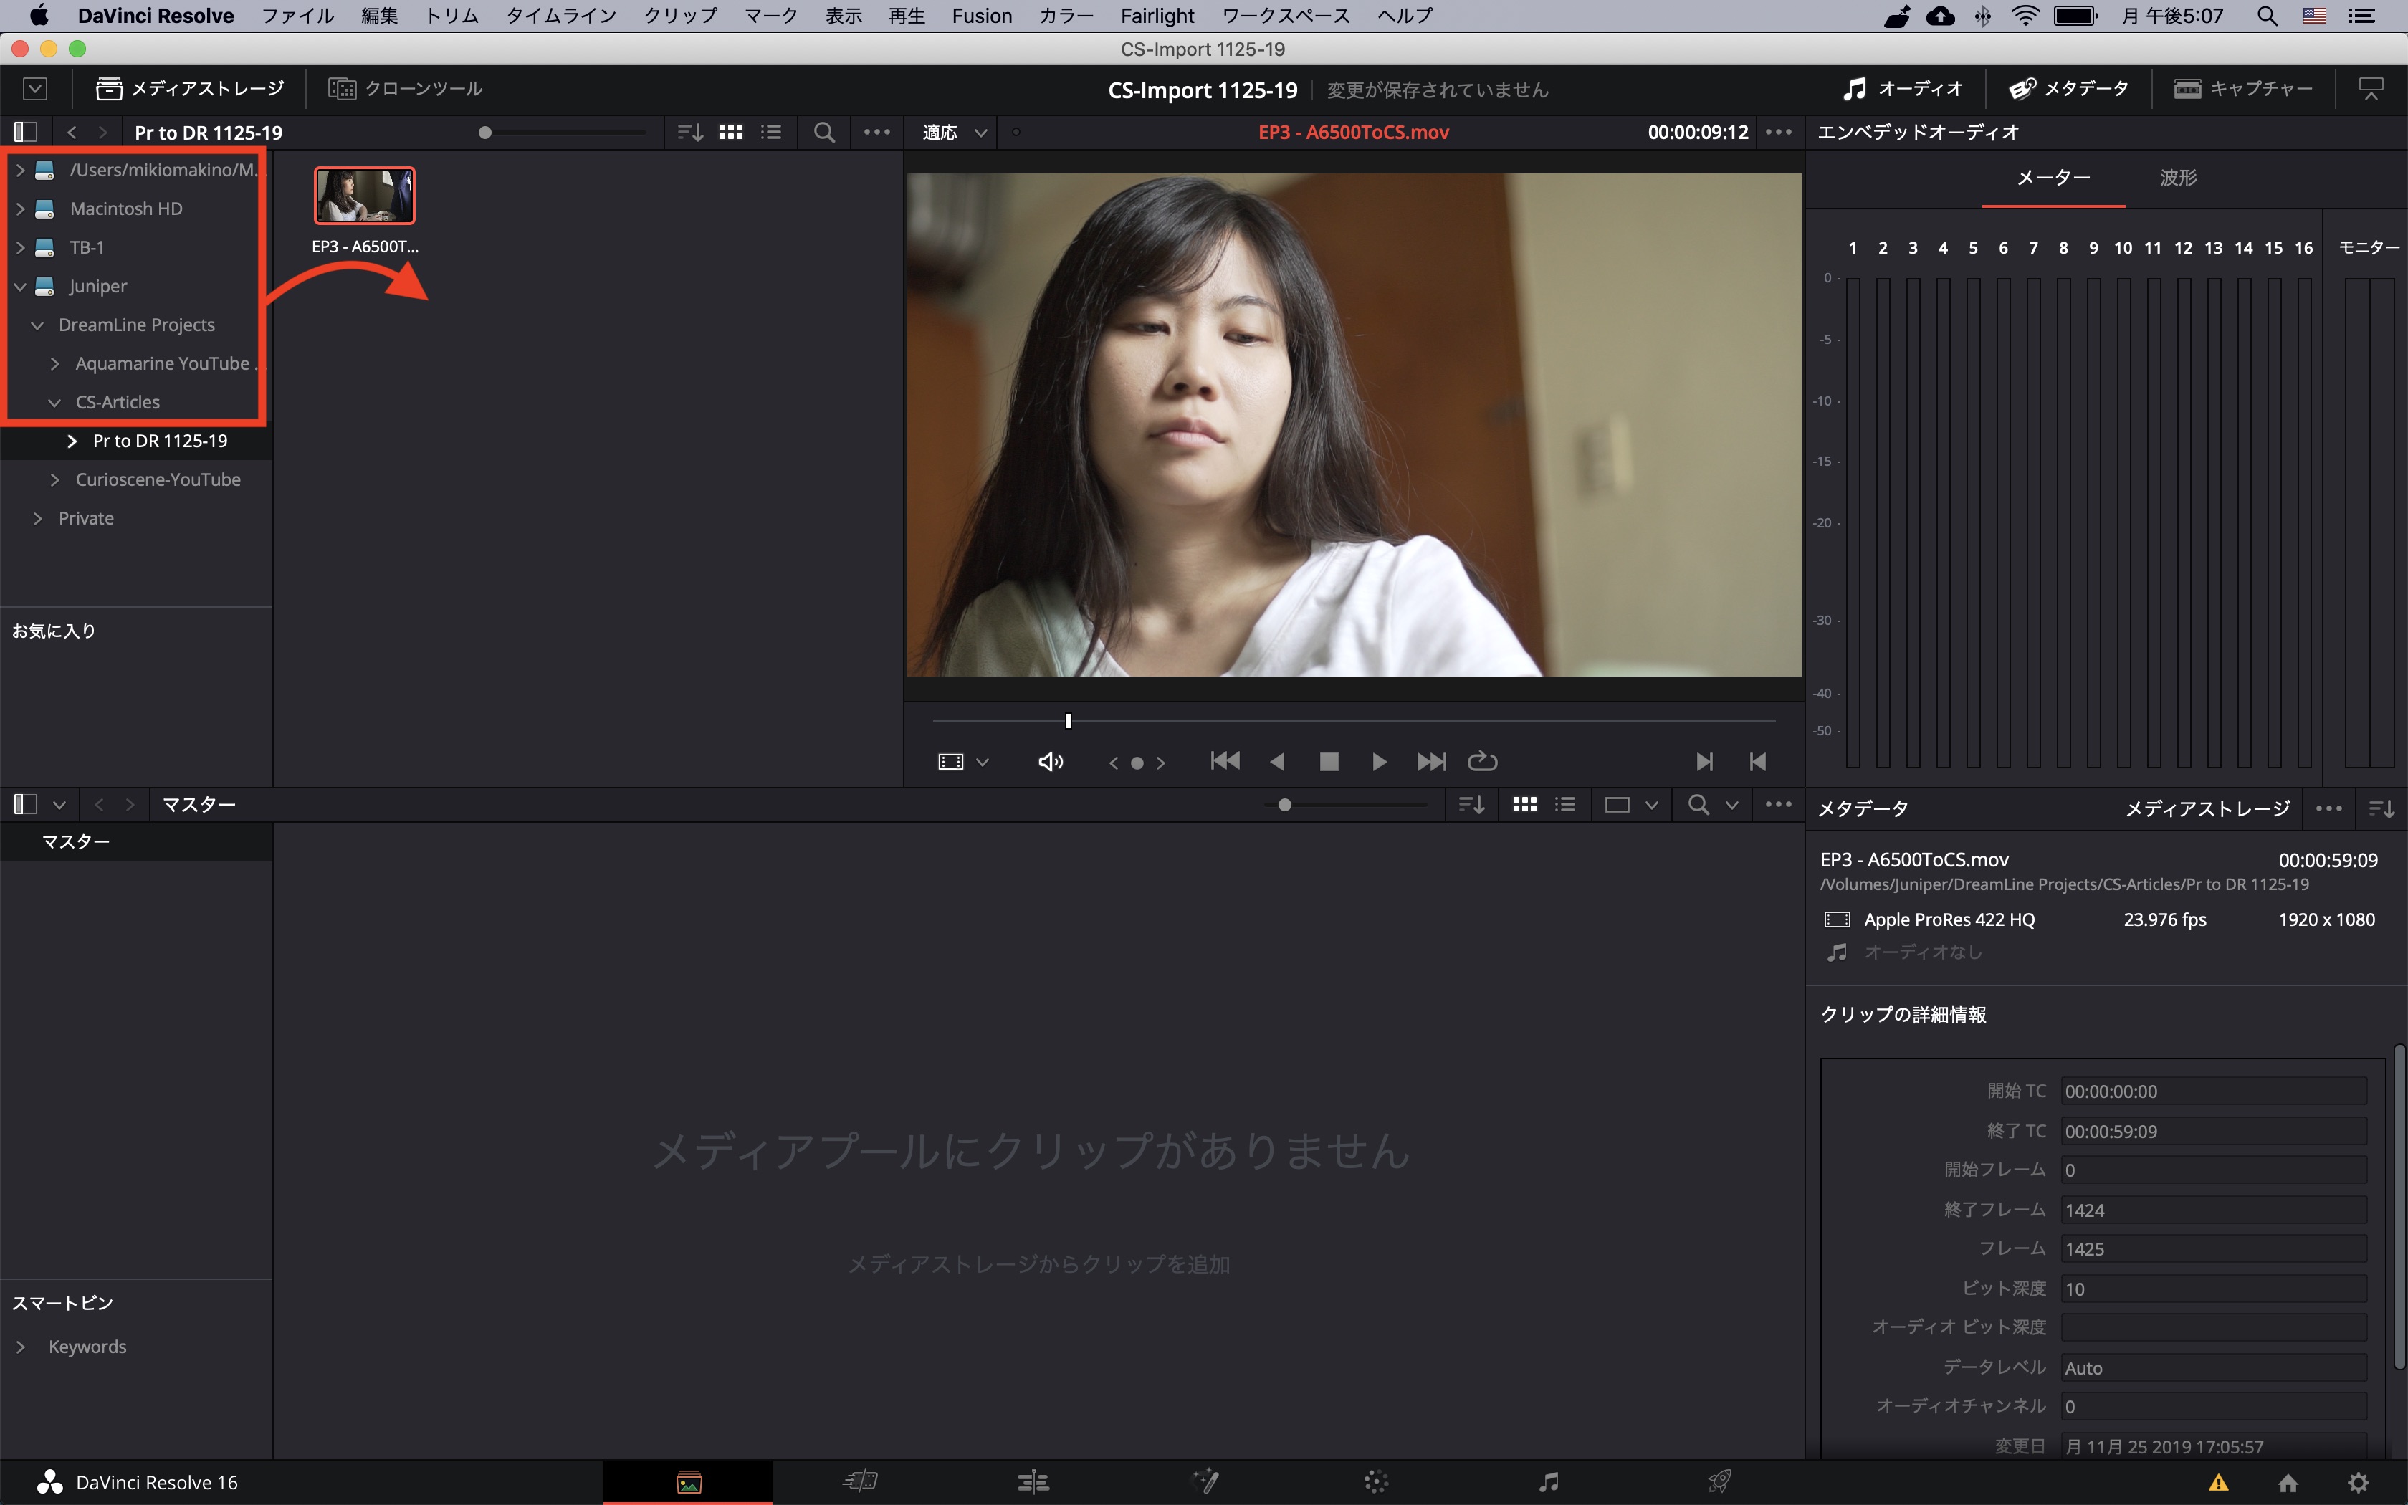Open project settings gear icon
The height and width of the screenshot is (1505, 2408).
2357,1482
